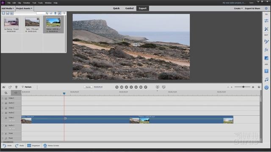Click the Save button in title bar
This screenshot has width=271, height=152.
pos(251,3)
